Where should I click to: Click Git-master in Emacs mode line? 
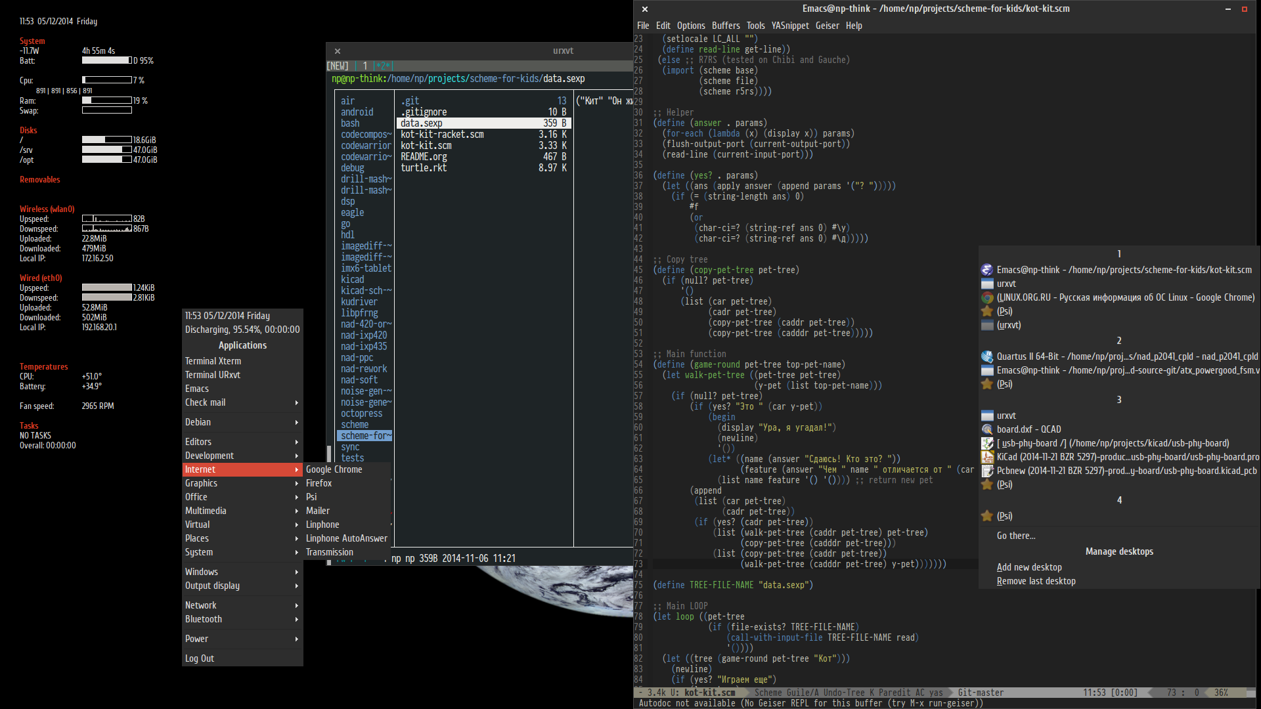(981, 693)
